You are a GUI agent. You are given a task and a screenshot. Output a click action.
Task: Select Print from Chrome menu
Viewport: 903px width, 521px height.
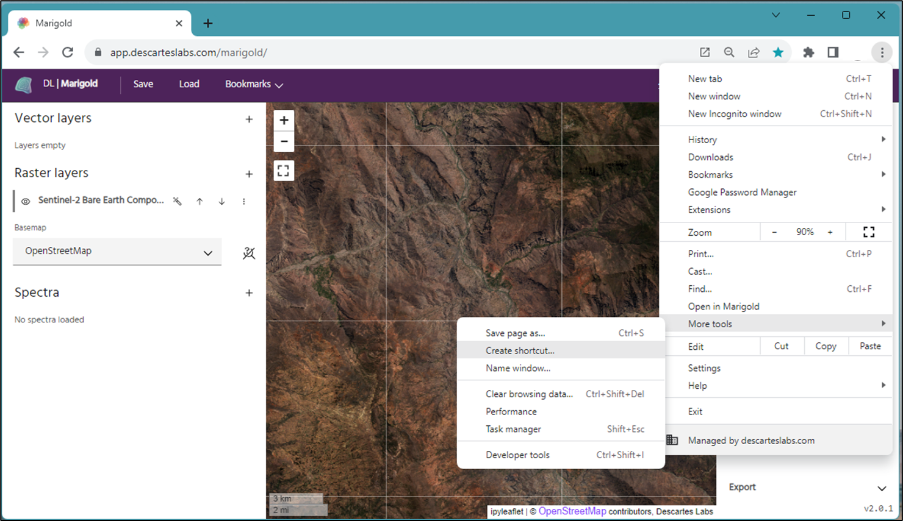[776, 254]
